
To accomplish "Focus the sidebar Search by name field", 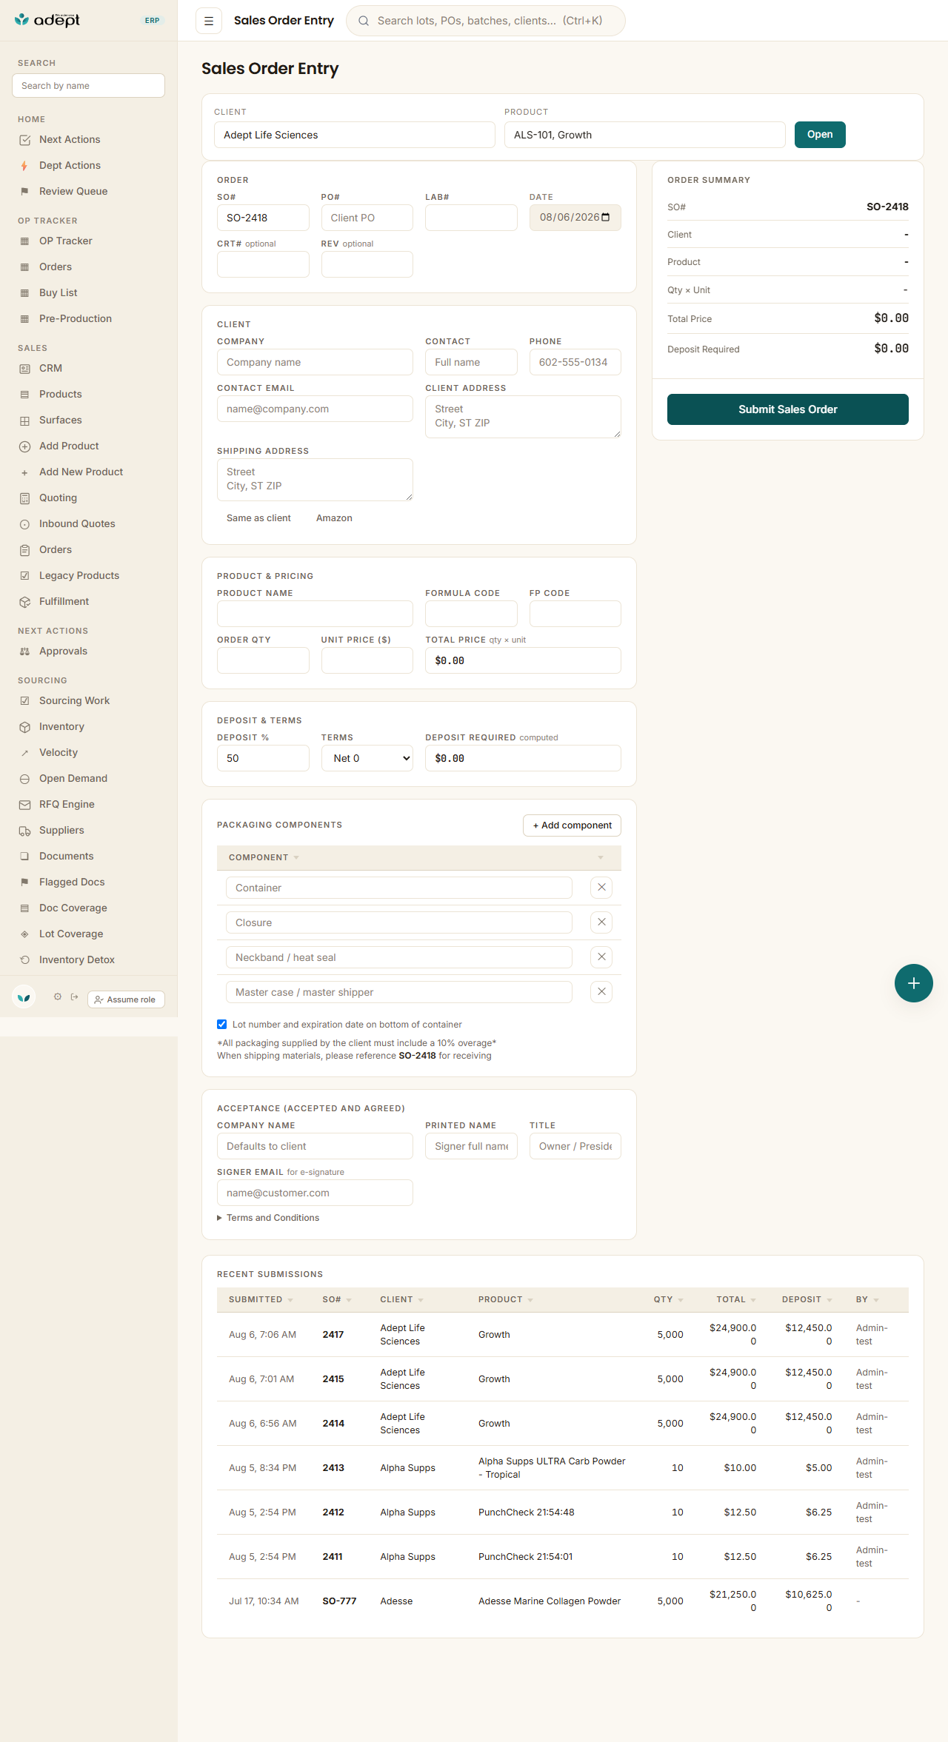I will 89,86.
